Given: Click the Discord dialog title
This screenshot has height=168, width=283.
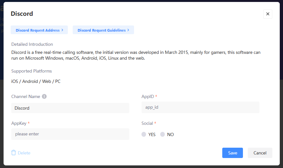Looking at the screenshot, I should click(22, 14).
